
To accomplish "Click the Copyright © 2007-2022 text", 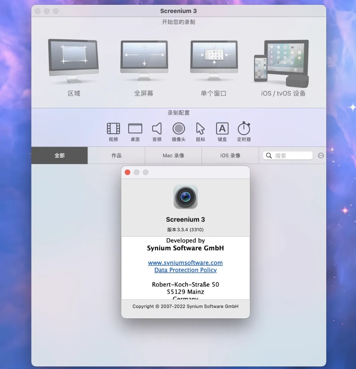I will (x=185, y=306).
